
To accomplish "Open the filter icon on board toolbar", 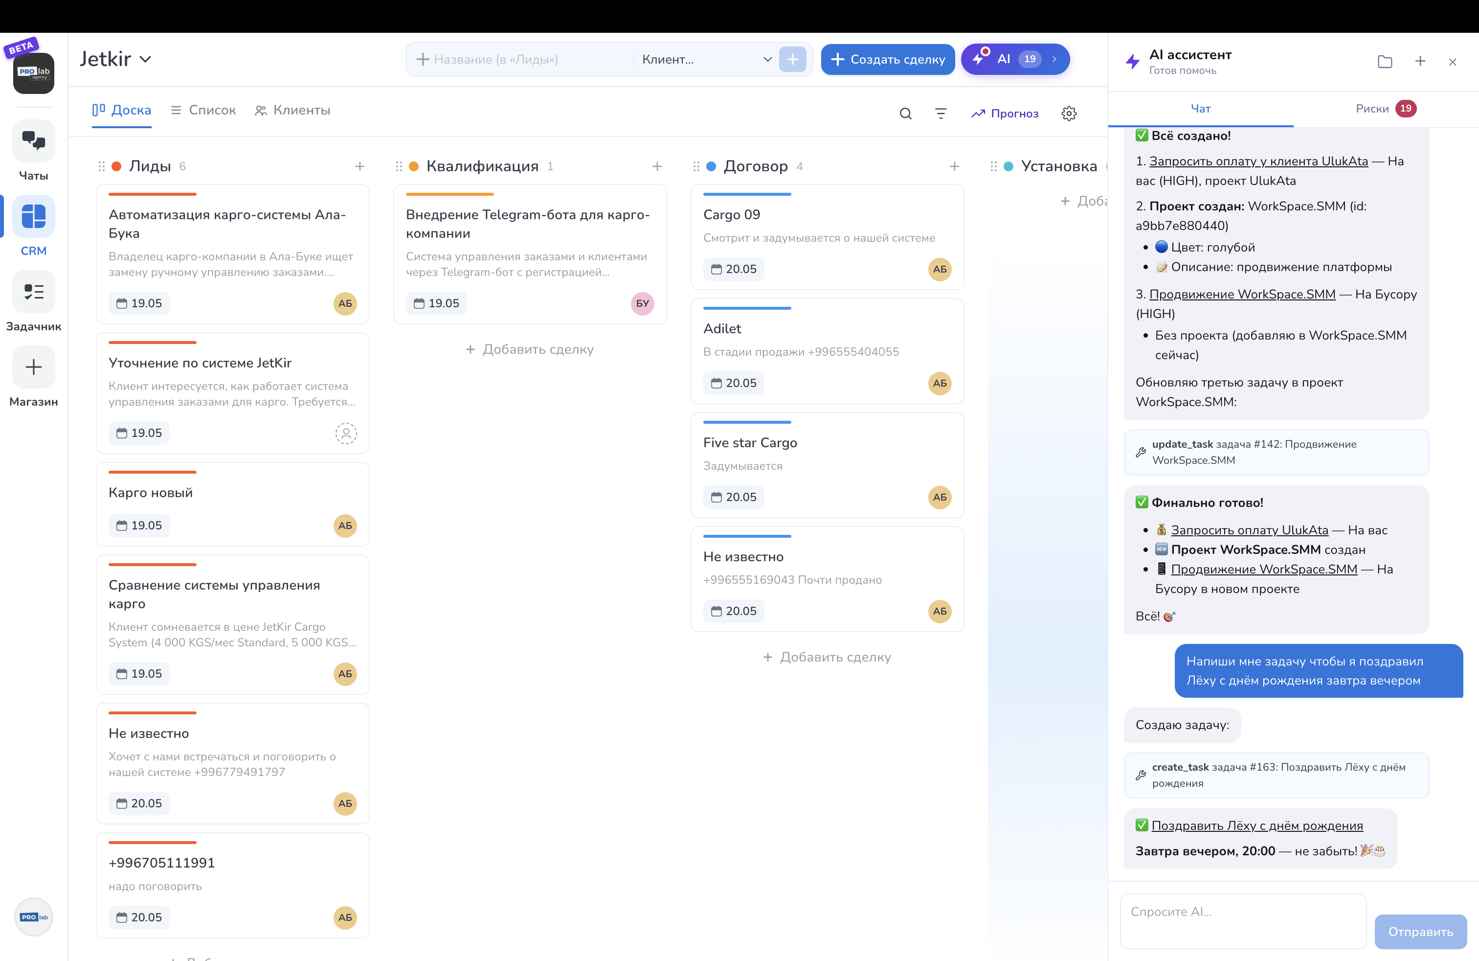I will coord(941,113).
